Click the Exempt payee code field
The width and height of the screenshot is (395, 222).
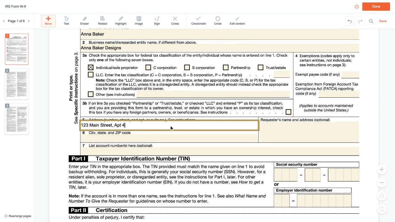[350, 74]
